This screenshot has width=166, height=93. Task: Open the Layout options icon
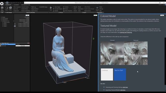[97, 9]
